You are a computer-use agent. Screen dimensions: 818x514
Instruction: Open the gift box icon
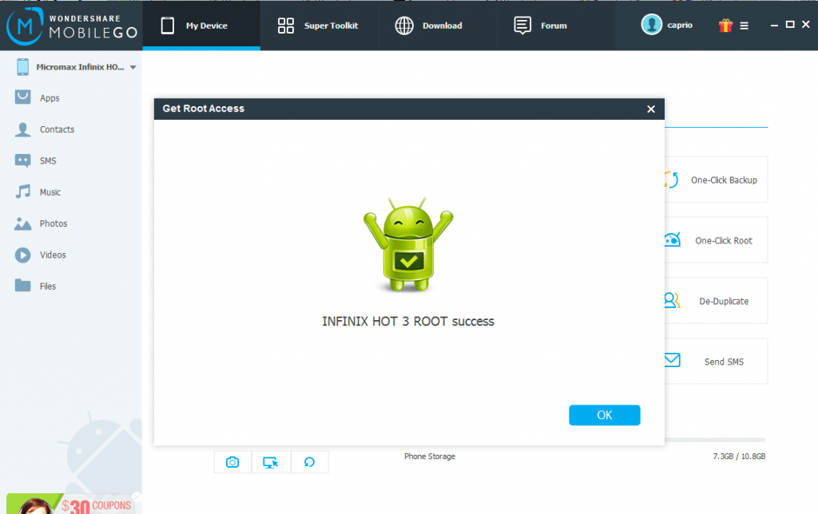point(725,25)
